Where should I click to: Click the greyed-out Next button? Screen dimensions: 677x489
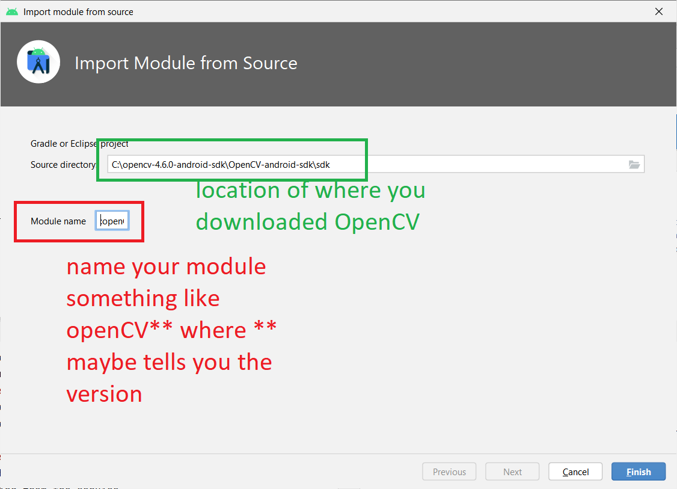point(512,472)
